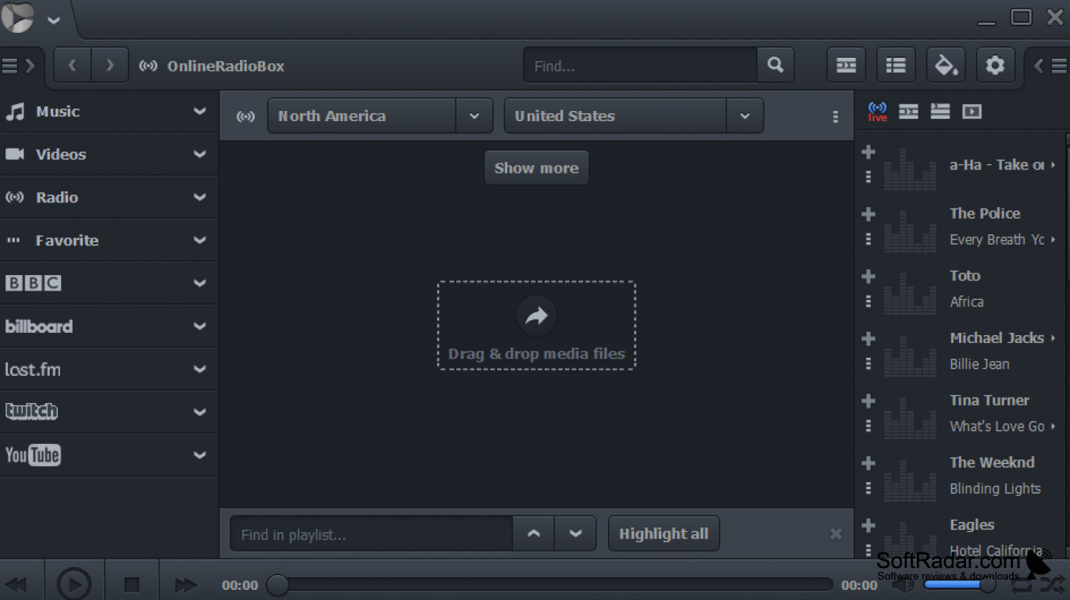Collapse the right playlist panel
Viewport: 1070px width, 600px height.
pyautogui.click(x=1050, y=66)
